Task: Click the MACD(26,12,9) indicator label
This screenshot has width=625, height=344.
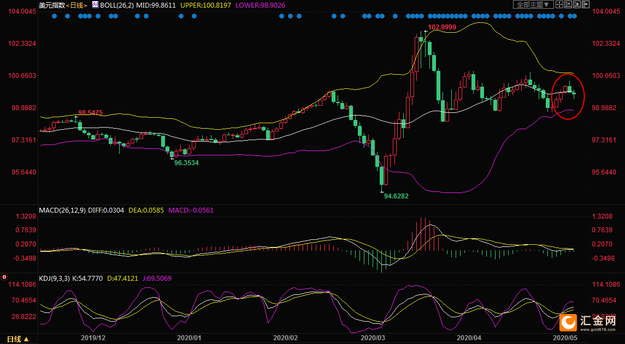Action: point(62,210)
